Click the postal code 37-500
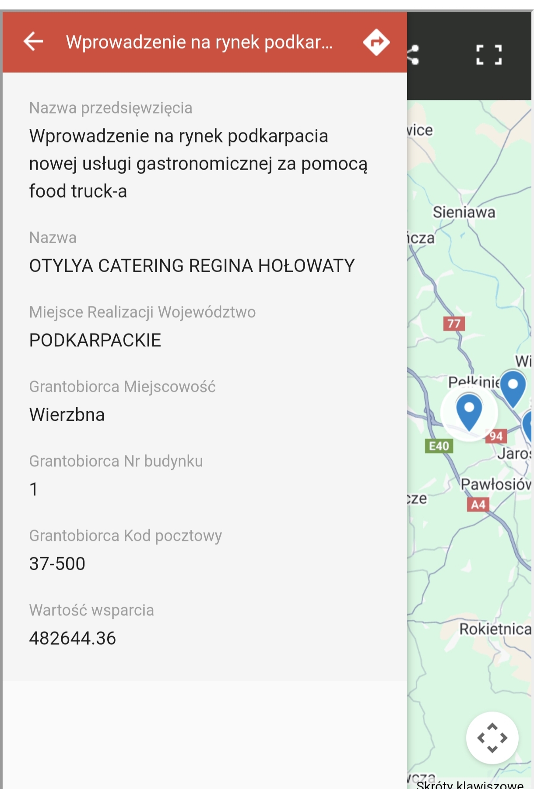Screen dimensions: 534x789 (57, 564)
